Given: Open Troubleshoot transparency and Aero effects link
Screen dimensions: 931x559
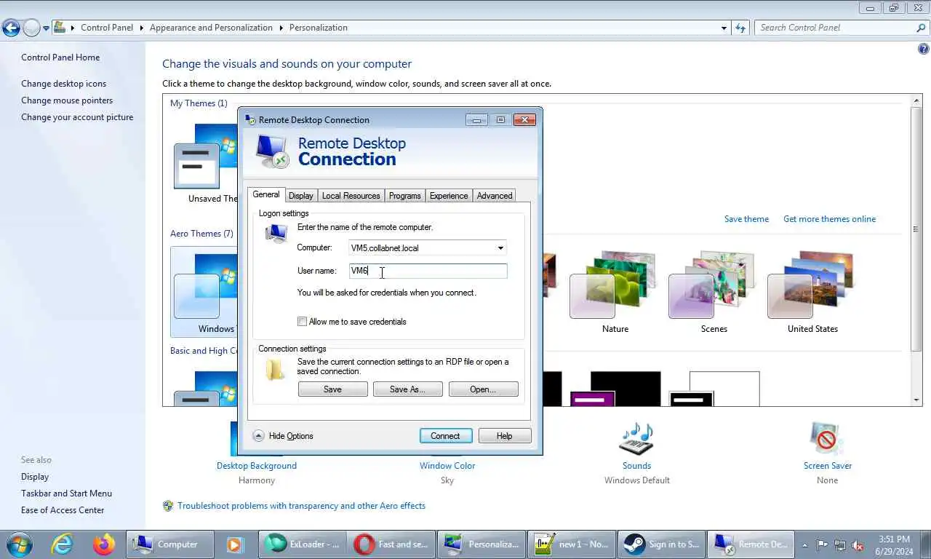Looking at the screenshot, I should 301,506.
